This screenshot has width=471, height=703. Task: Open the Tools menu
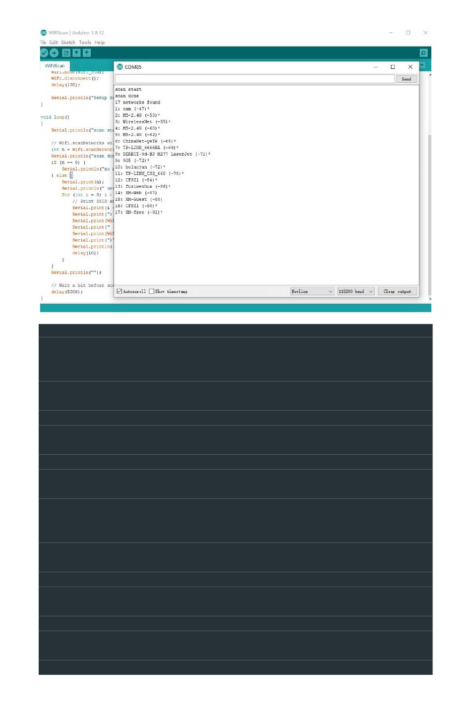[x=85, y=43]
